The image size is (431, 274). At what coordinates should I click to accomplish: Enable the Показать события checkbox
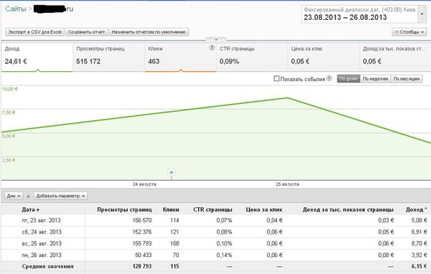pos(277,79)
